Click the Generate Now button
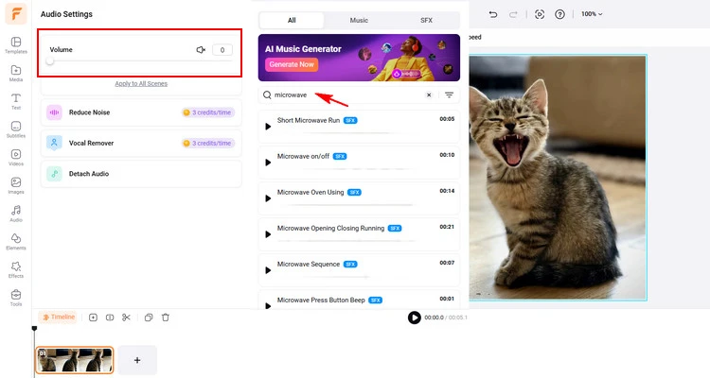710x378 pixels. click(x=292, y=64)
